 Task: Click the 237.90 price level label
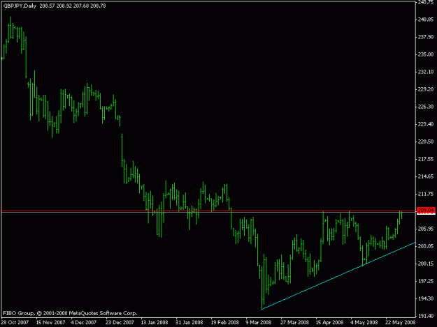426,37
